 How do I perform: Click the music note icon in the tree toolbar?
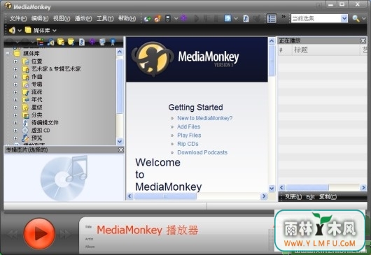pos(50,42)
